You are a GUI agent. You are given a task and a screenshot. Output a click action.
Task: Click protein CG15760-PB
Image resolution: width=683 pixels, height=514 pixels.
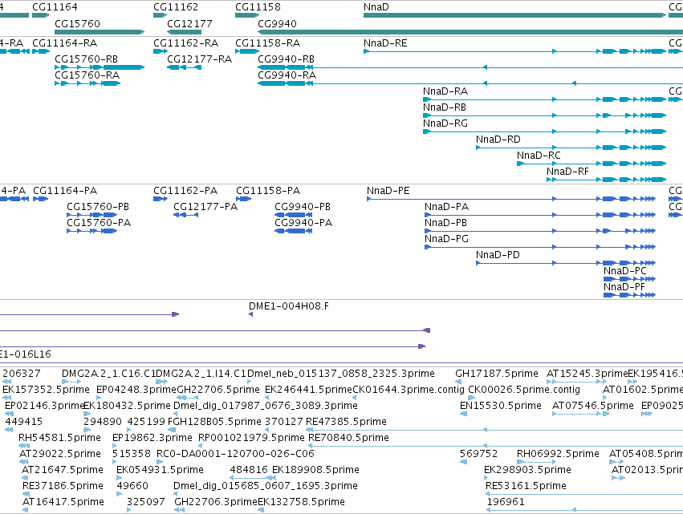(92, 215)
